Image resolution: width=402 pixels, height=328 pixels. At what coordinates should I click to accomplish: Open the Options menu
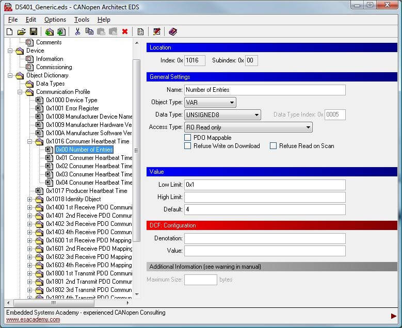click(x=55, y=20)
